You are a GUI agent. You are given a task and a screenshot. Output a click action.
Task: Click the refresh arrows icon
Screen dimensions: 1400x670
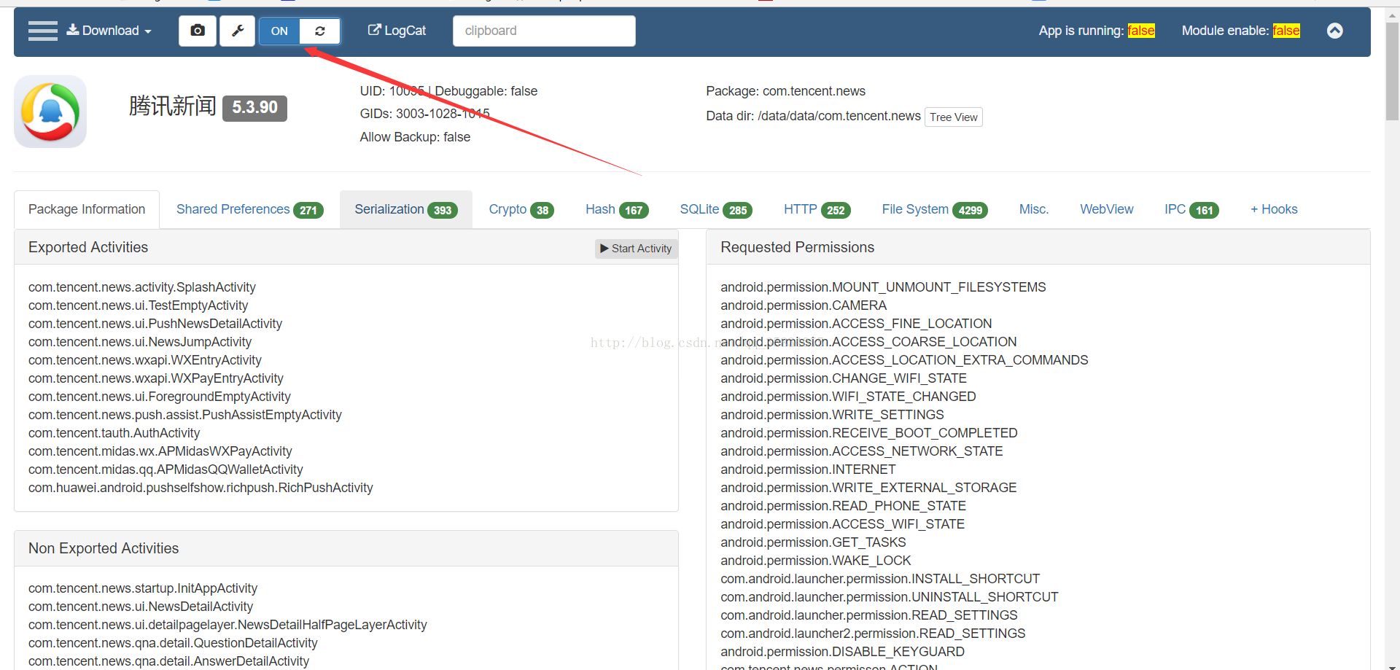(x=320, y=31)
